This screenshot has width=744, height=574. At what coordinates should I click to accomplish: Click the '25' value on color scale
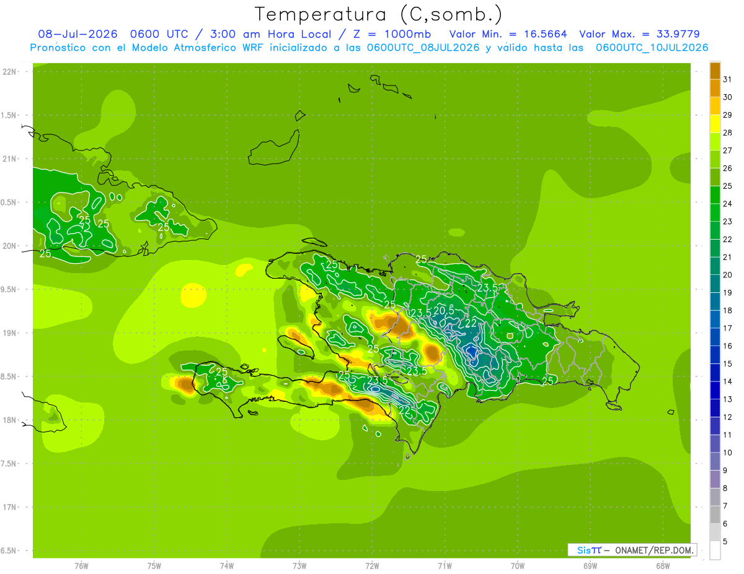pos(728,186)
